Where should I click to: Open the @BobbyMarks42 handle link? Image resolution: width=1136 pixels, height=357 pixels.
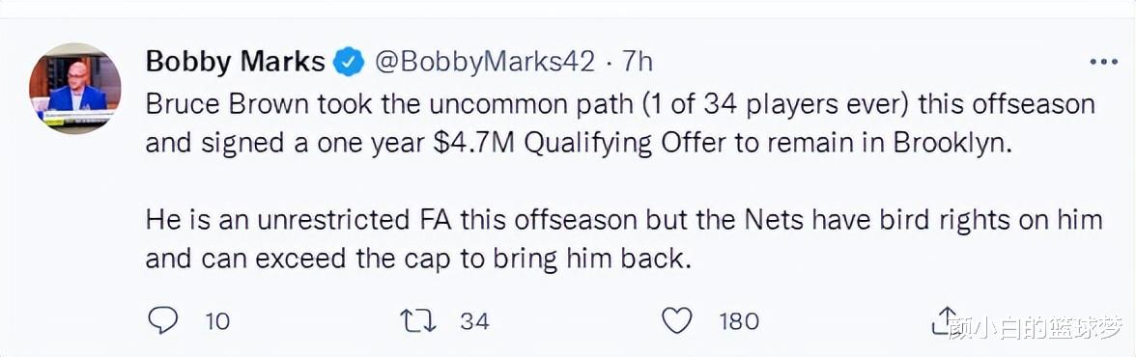(x=484, y=63)
